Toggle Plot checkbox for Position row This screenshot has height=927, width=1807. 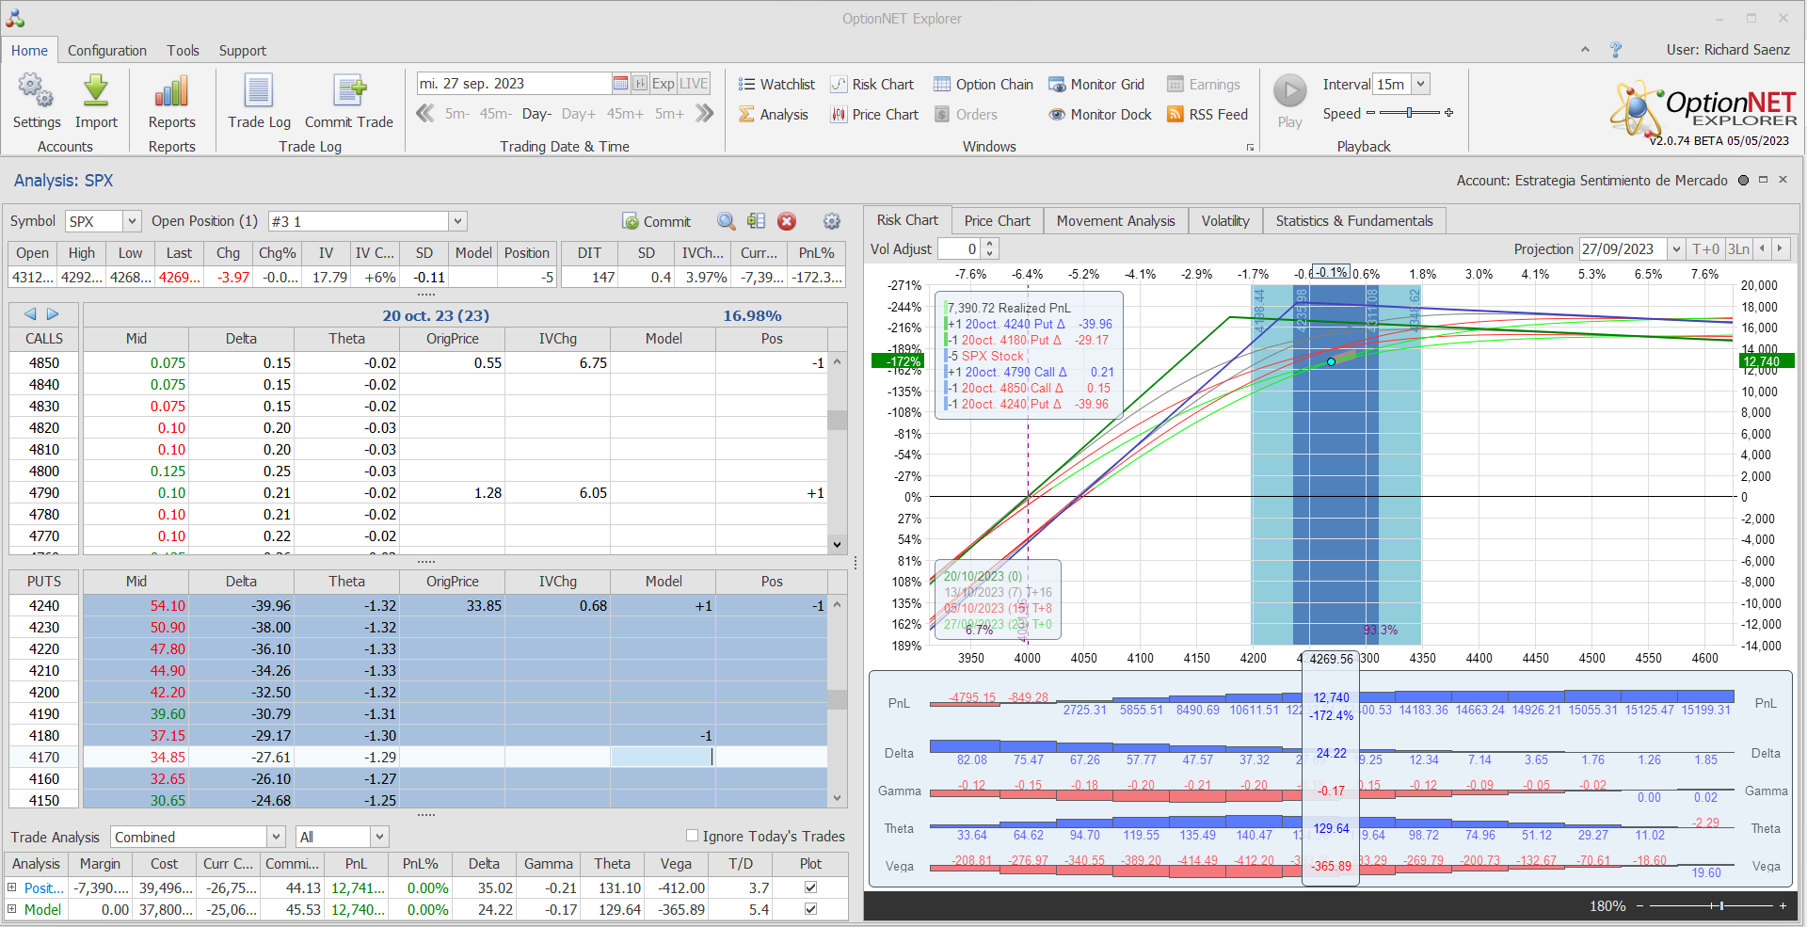pos(810,887)
